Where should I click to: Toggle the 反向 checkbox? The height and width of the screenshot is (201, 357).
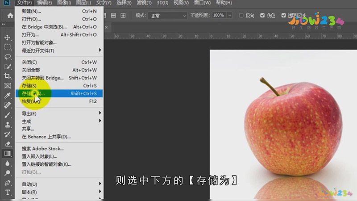(x=241, y=16)
